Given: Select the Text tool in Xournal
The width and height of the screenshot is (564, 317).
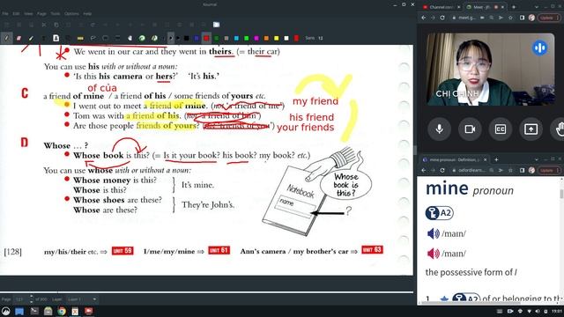Looking at the screenshot, I should coord(43,38).
